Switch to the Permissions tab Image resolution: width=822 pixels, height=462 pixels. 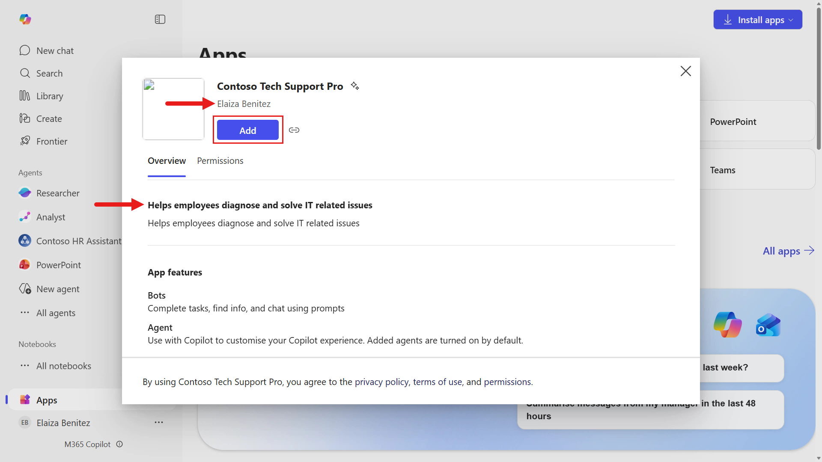[220, 160]
